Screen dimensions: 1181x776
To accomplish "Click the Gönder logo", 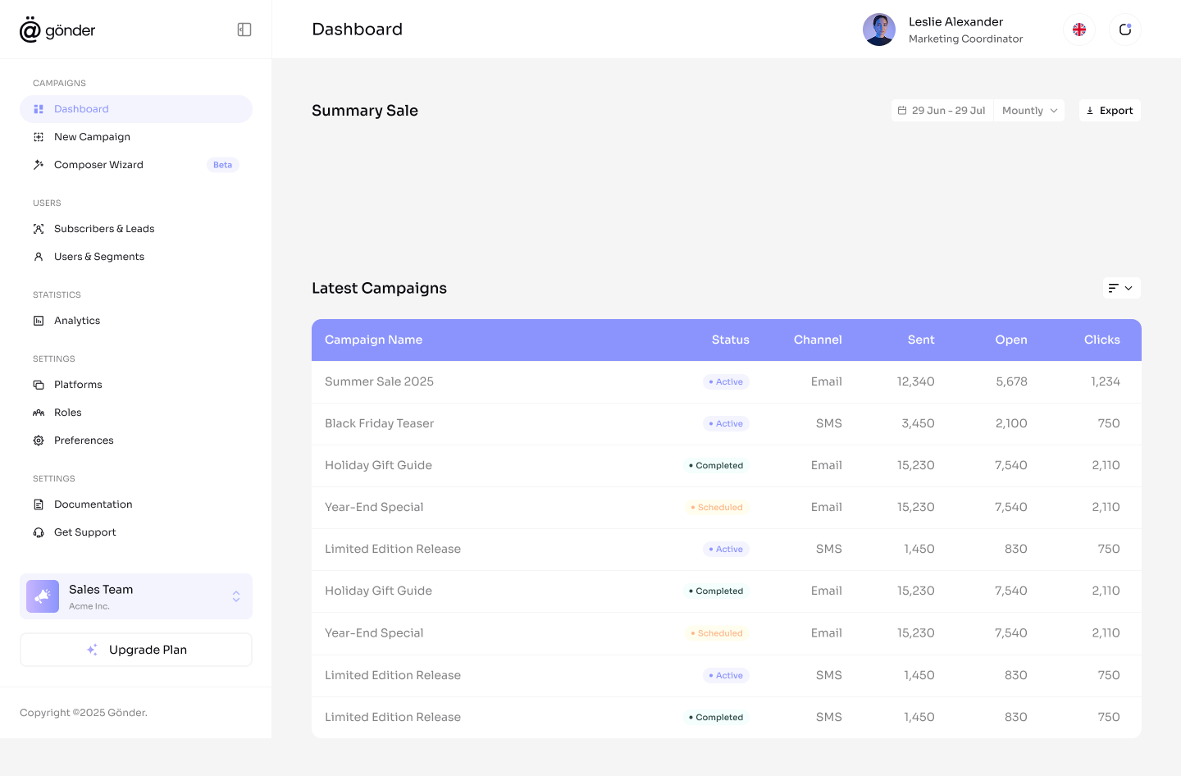I will (x=57, y=30).
